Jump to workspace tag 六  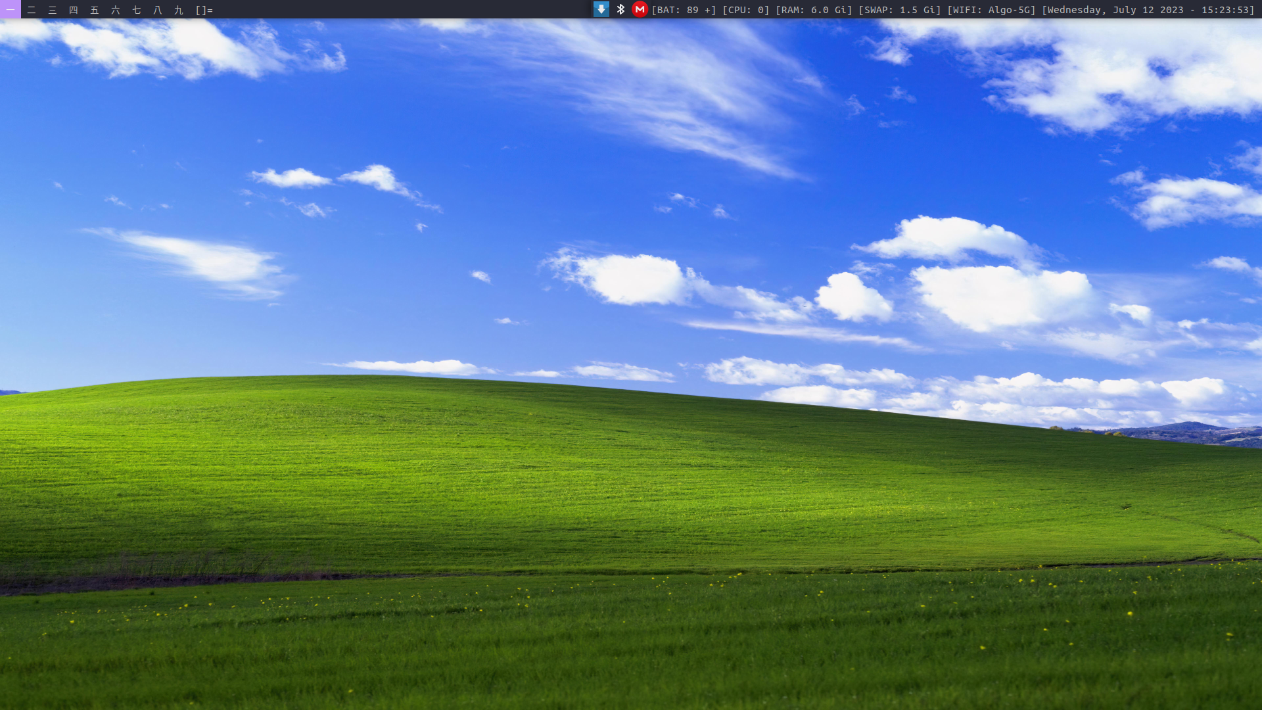(116, 9)
